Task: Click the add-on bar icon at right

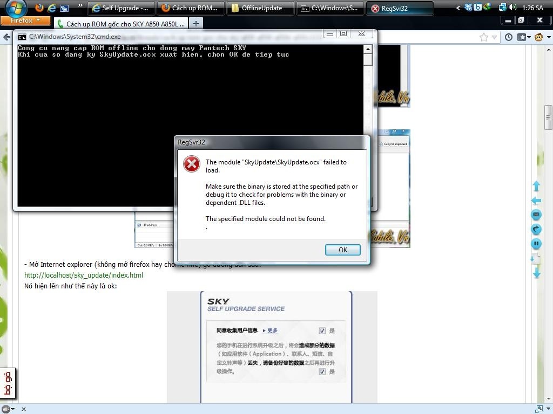Action: click(x=538, y=409)
